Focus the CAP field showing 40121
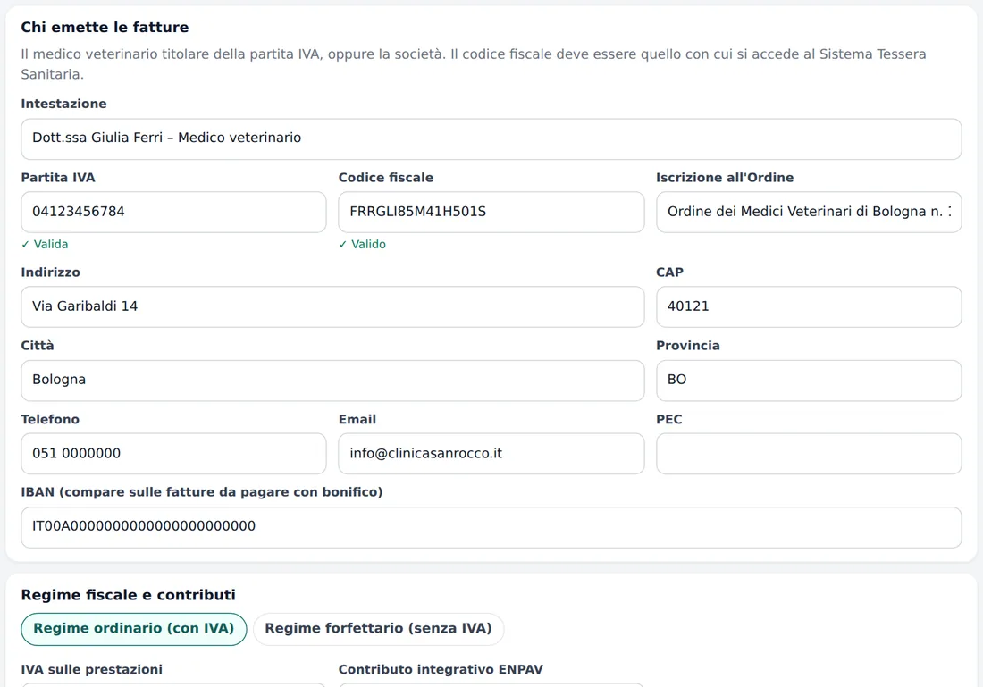The height and width of the screenshot is (687, 983). coord(809,306)
